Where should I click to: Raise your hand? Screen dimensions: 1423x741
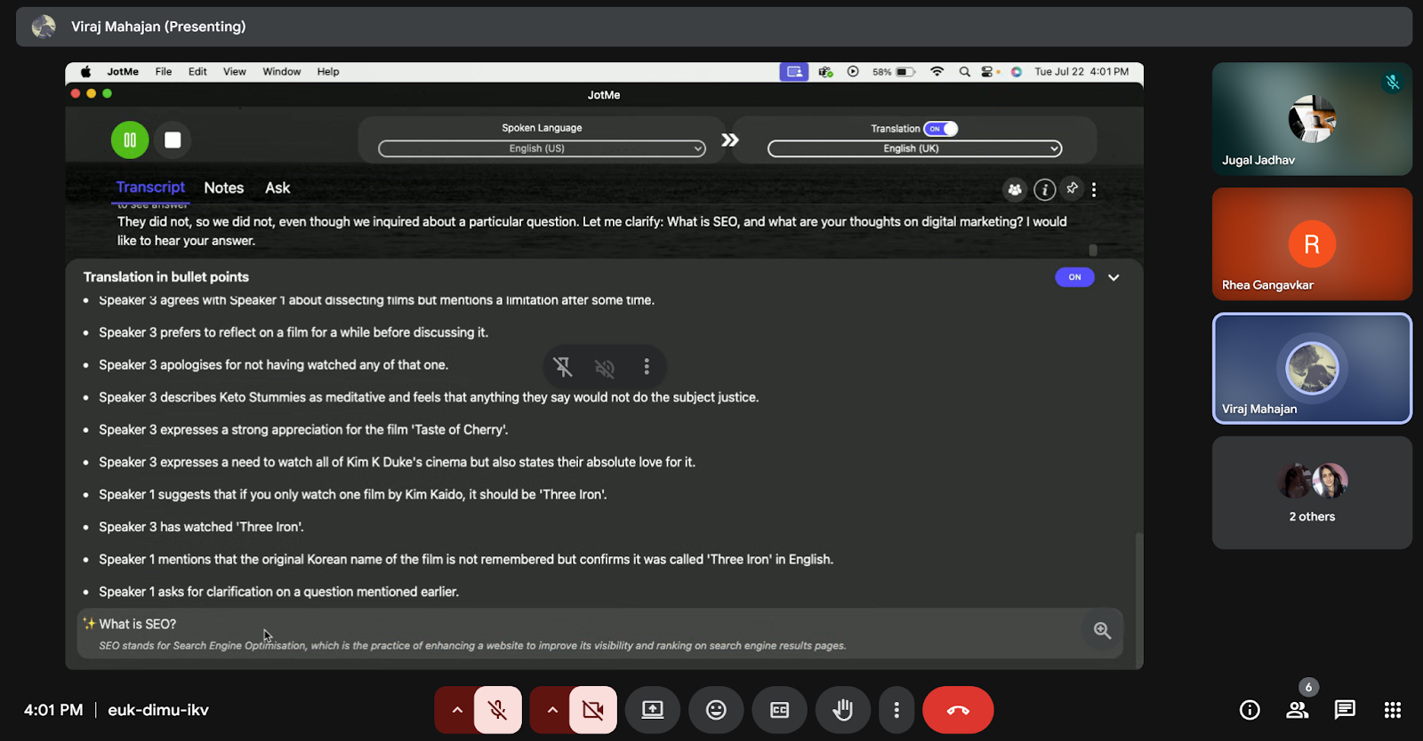[x=842, y=710]
